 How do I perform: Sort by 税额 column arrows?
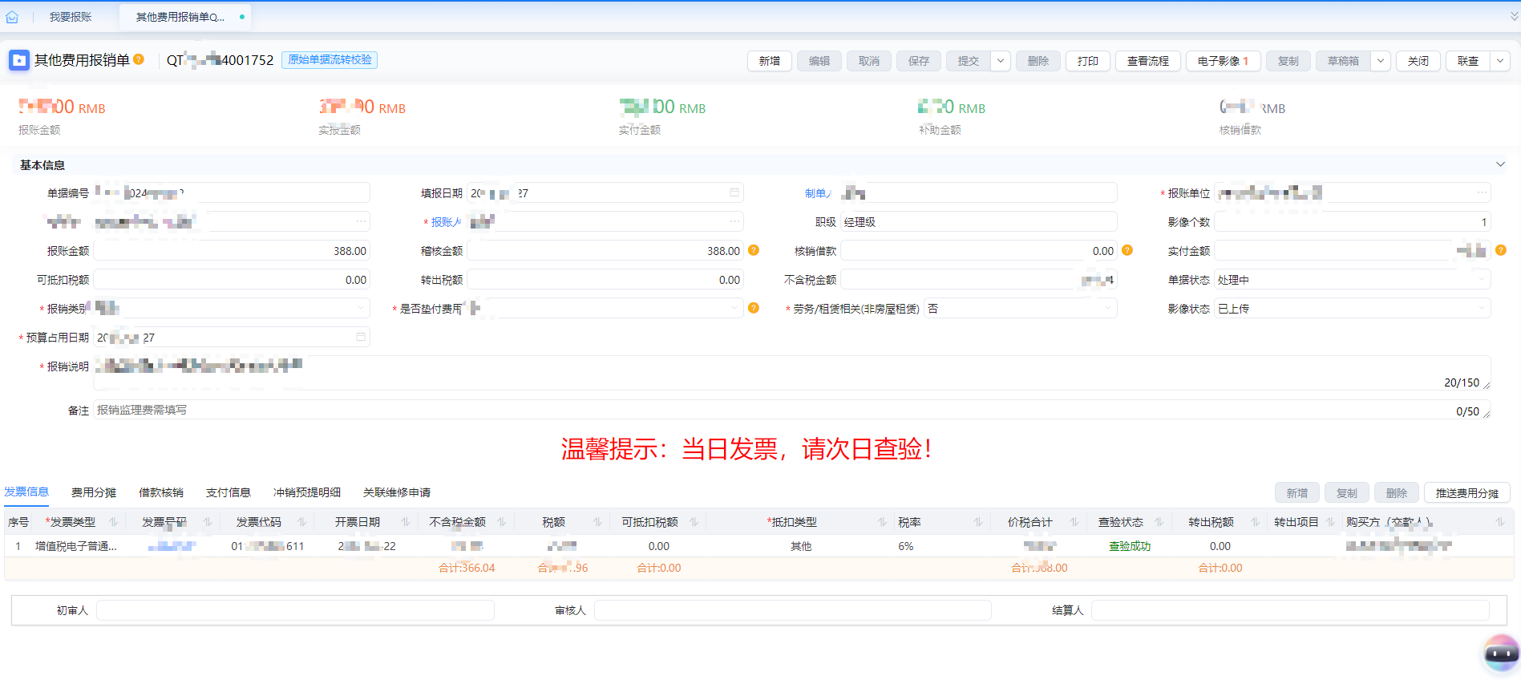click(x=597, y=521)
